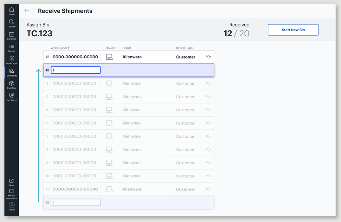Click the laptop device icon in row 7
The image size is (341, 222).
click(x=109, y=137)
